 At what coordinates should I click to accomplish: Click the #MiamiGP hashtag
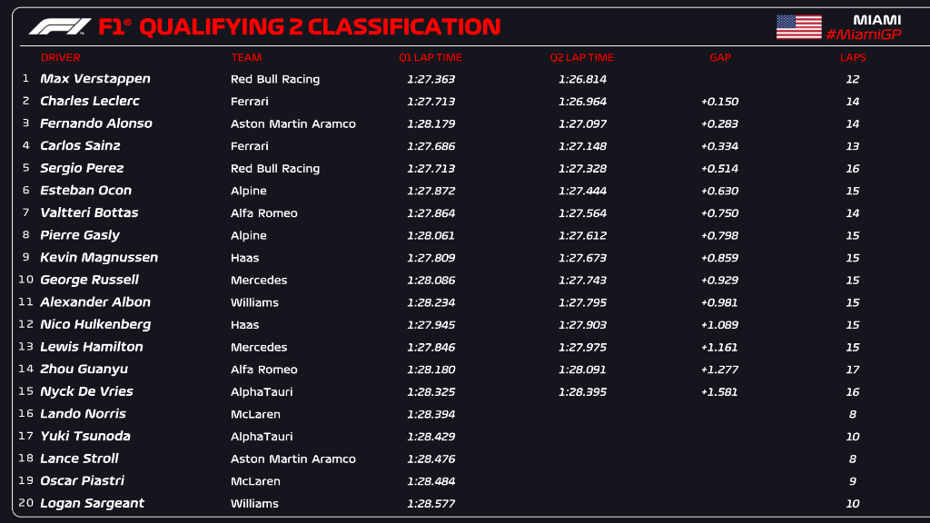[863, 35]
